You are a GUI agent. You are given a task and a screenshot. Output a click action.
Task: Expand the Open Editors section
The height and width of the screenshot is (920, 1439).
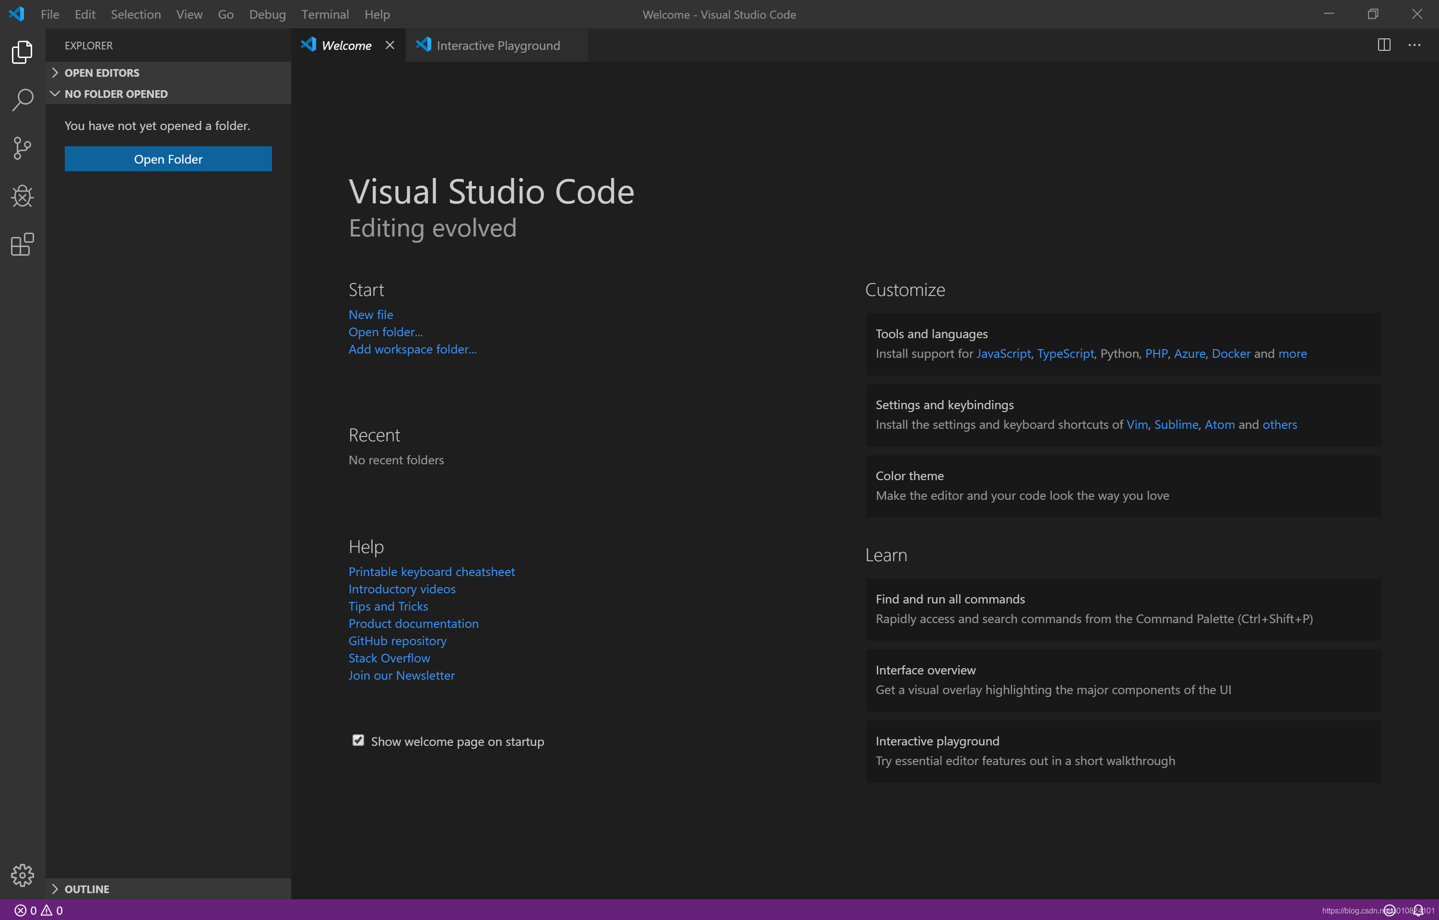coord(102,73)
